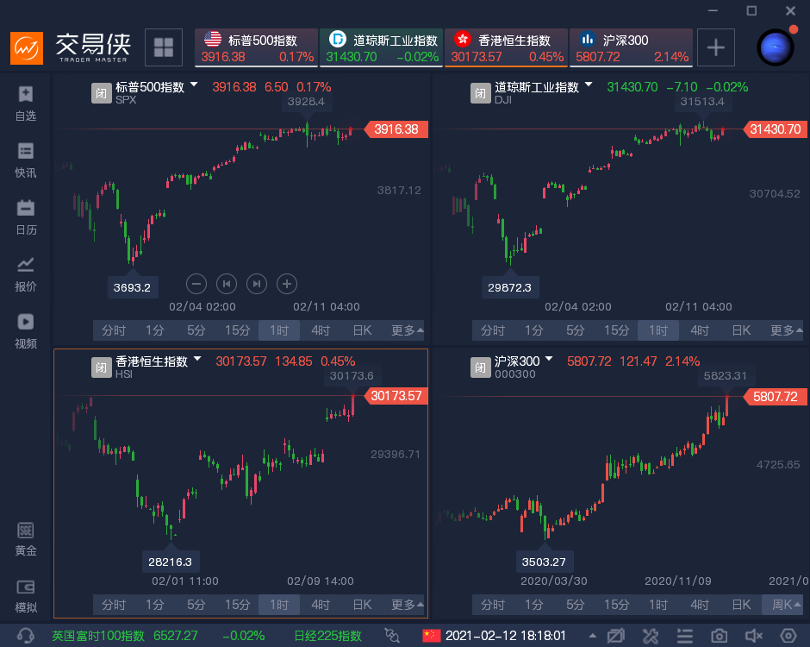The height and width of the screenshot is (647, 810).
Task: Open 黄金 gold section in sidebar
Action: (x=25, y=539)
